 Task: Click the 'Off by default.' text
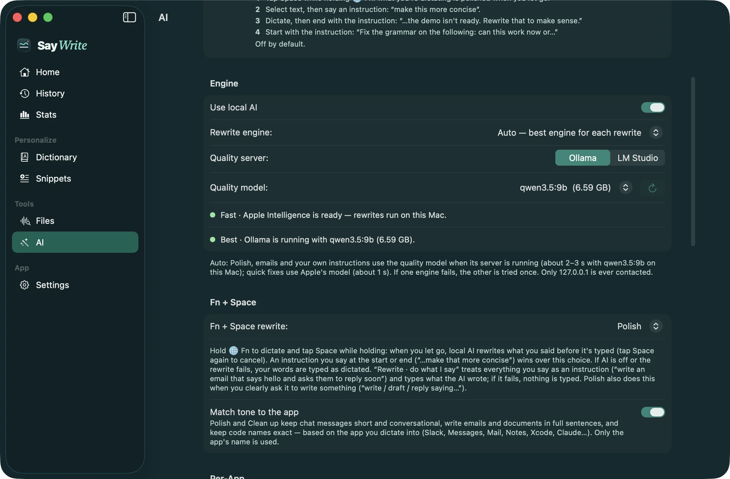pyautogui.click(x=280, y=44)
